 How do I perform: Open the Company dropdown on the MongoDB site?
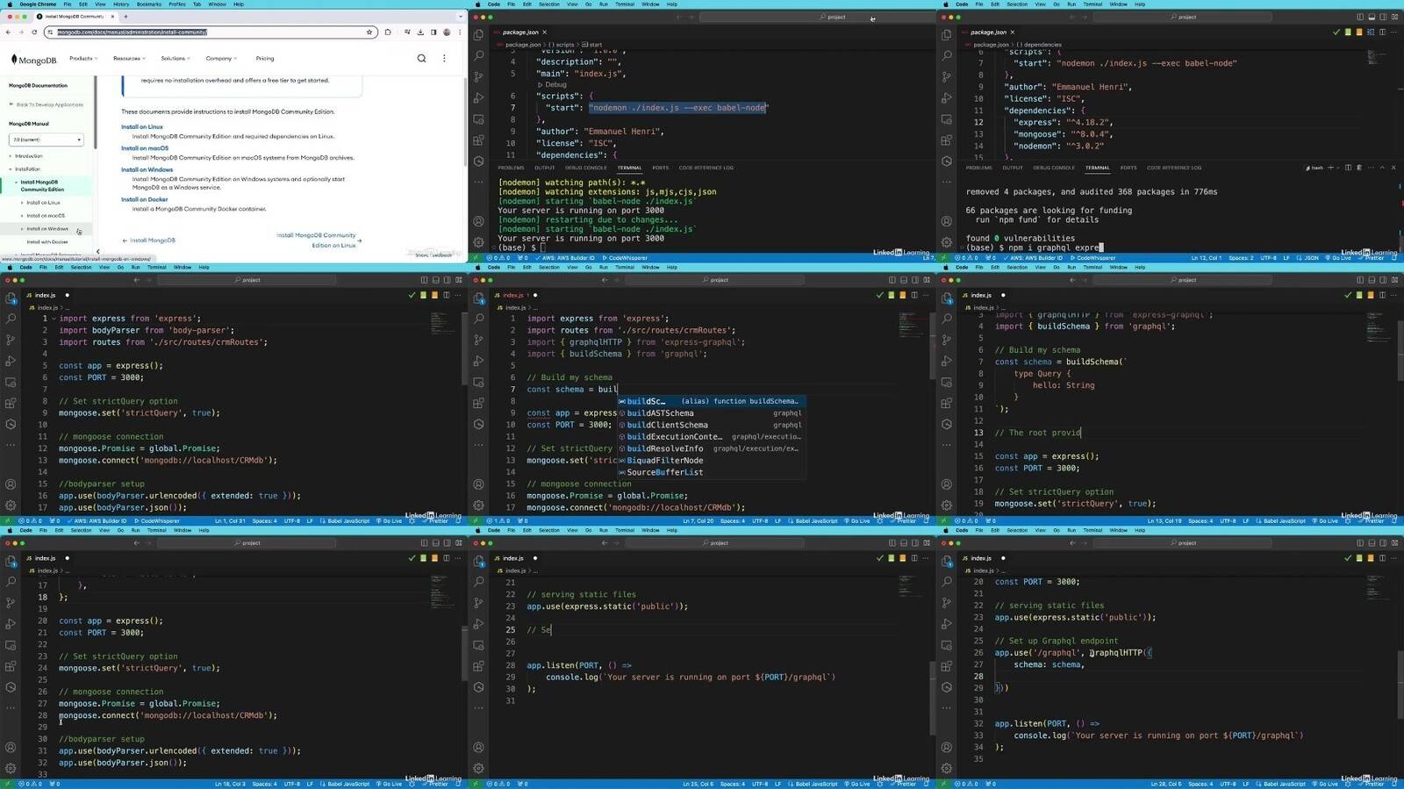[221, 59]
